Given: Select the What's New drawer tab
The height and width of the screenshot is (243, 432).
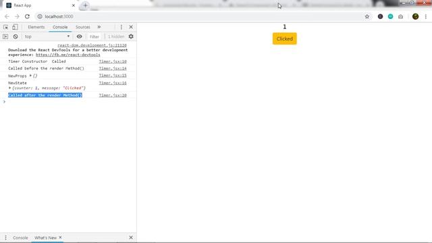Looking at the screenshot, I should pos(45,238).
